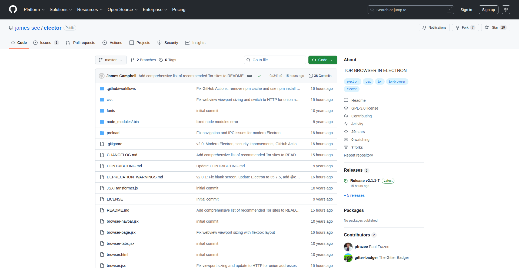Click the bell icon for Notifications
This screenshot has width=519, height=268.
point(424,28)
